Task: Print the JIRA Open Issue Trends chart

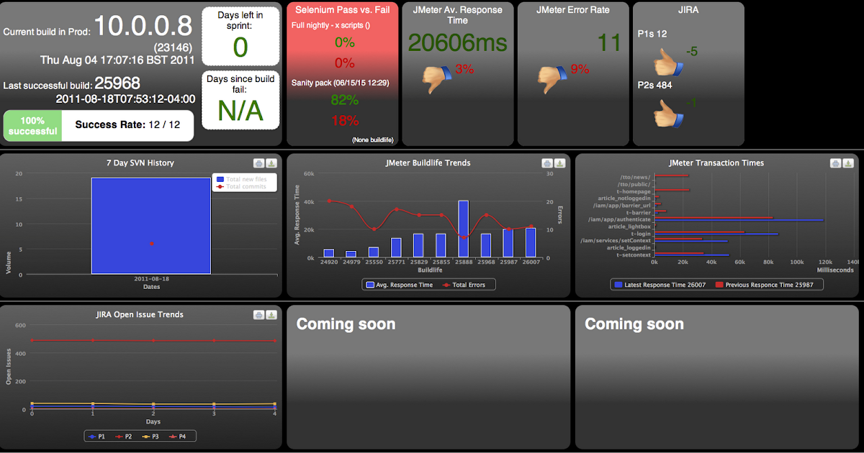Action: coord(258,315)
